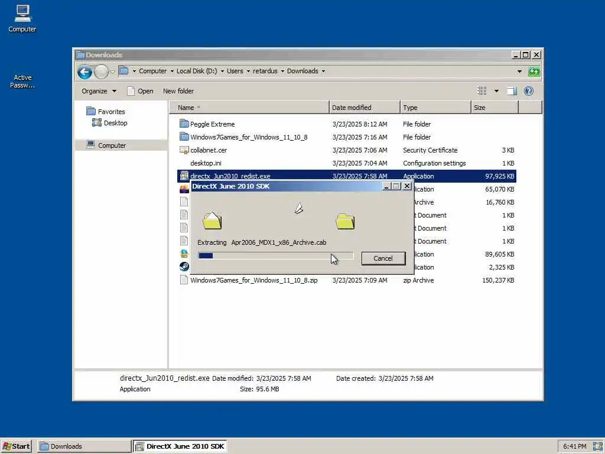Click the Peggle Extreme folder icon
Image resolution: width=605 pixels, height=454 pixels.
184,124
